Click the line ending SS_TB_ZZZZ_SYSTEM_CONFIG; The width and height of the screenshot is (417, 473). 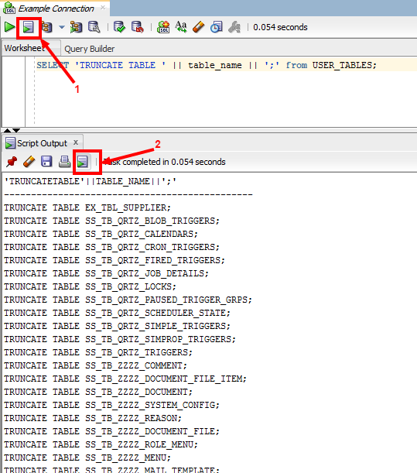[x=111, y=405]
